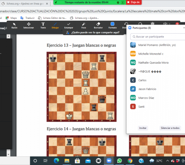Viewport: 185px width, 165px height.
Task: Switch to Chrome from the taskbar
Action: coord(130,161)
